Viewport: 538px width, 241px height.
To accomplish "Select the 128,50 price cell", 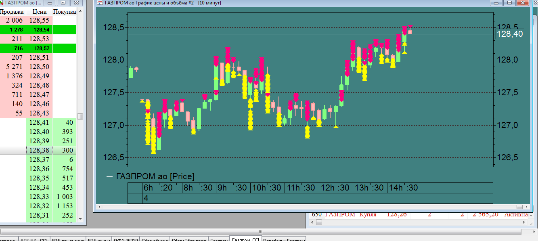I will [x=39, y=67].
